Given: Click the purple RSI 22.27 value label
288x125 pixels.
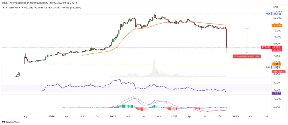Looking at the screenshot, I should click(x=276, y=93).
